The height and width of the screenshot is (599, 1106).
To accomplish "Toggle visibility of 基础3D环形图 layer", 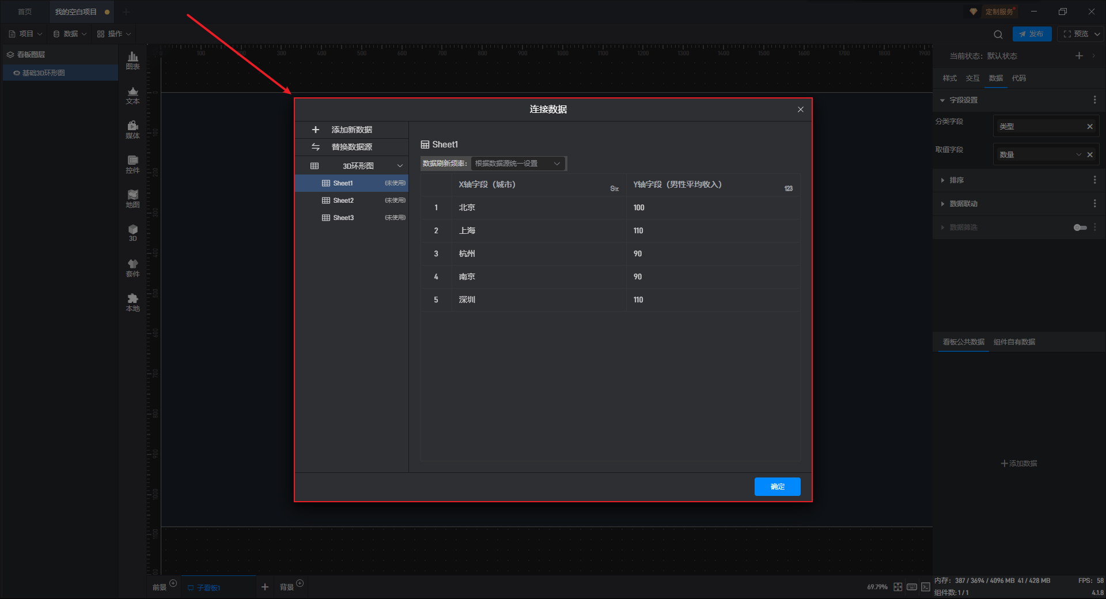I will [x=17, y=73].
